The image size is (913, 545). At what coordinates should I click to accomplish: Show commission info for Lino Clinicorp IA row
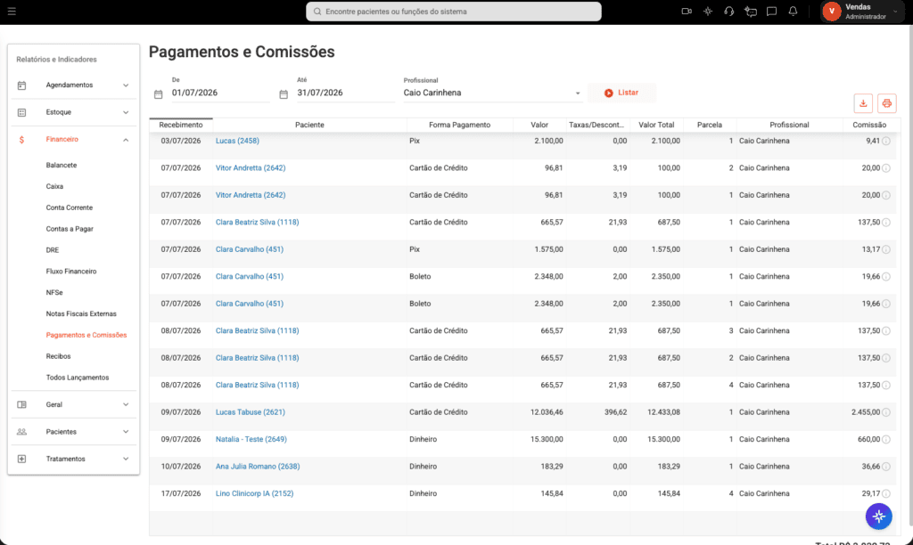(886, 494)
